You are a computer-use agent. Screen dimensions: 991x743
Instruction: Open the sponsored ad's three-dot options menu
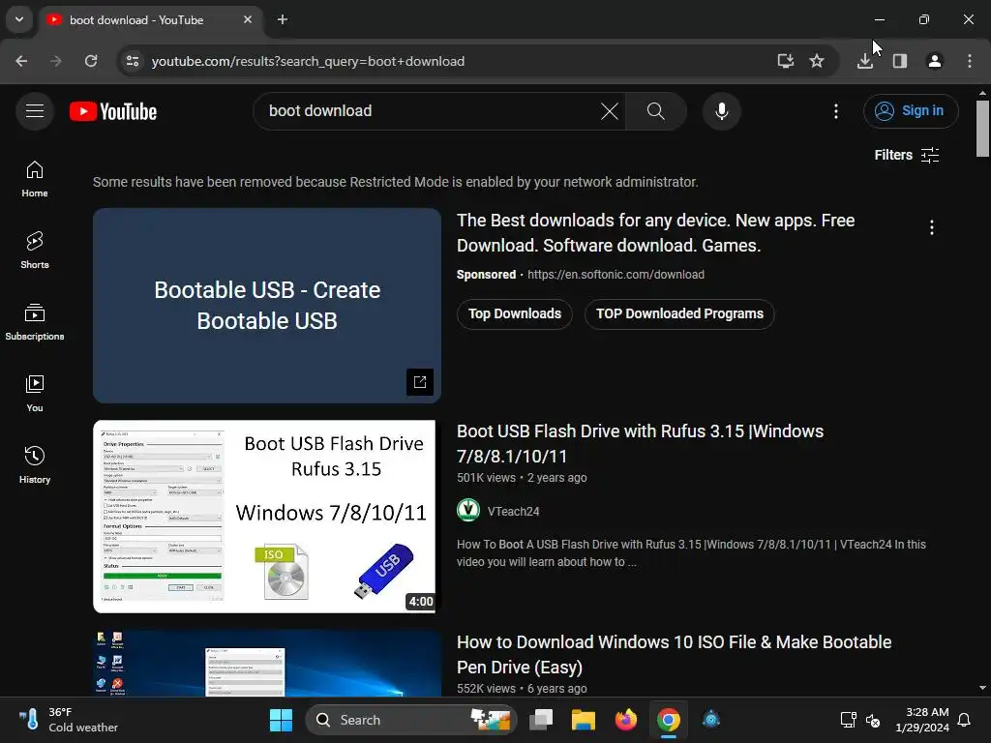[931, 227]
